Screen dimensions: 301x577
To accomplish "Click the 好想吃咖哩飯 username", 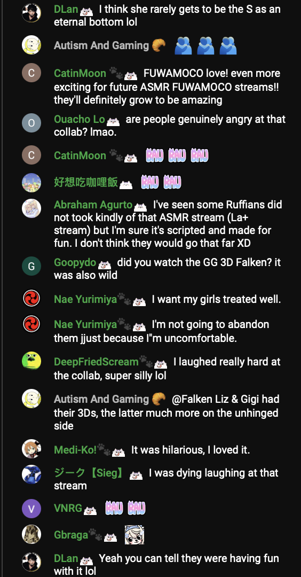I will click(85, 182).
